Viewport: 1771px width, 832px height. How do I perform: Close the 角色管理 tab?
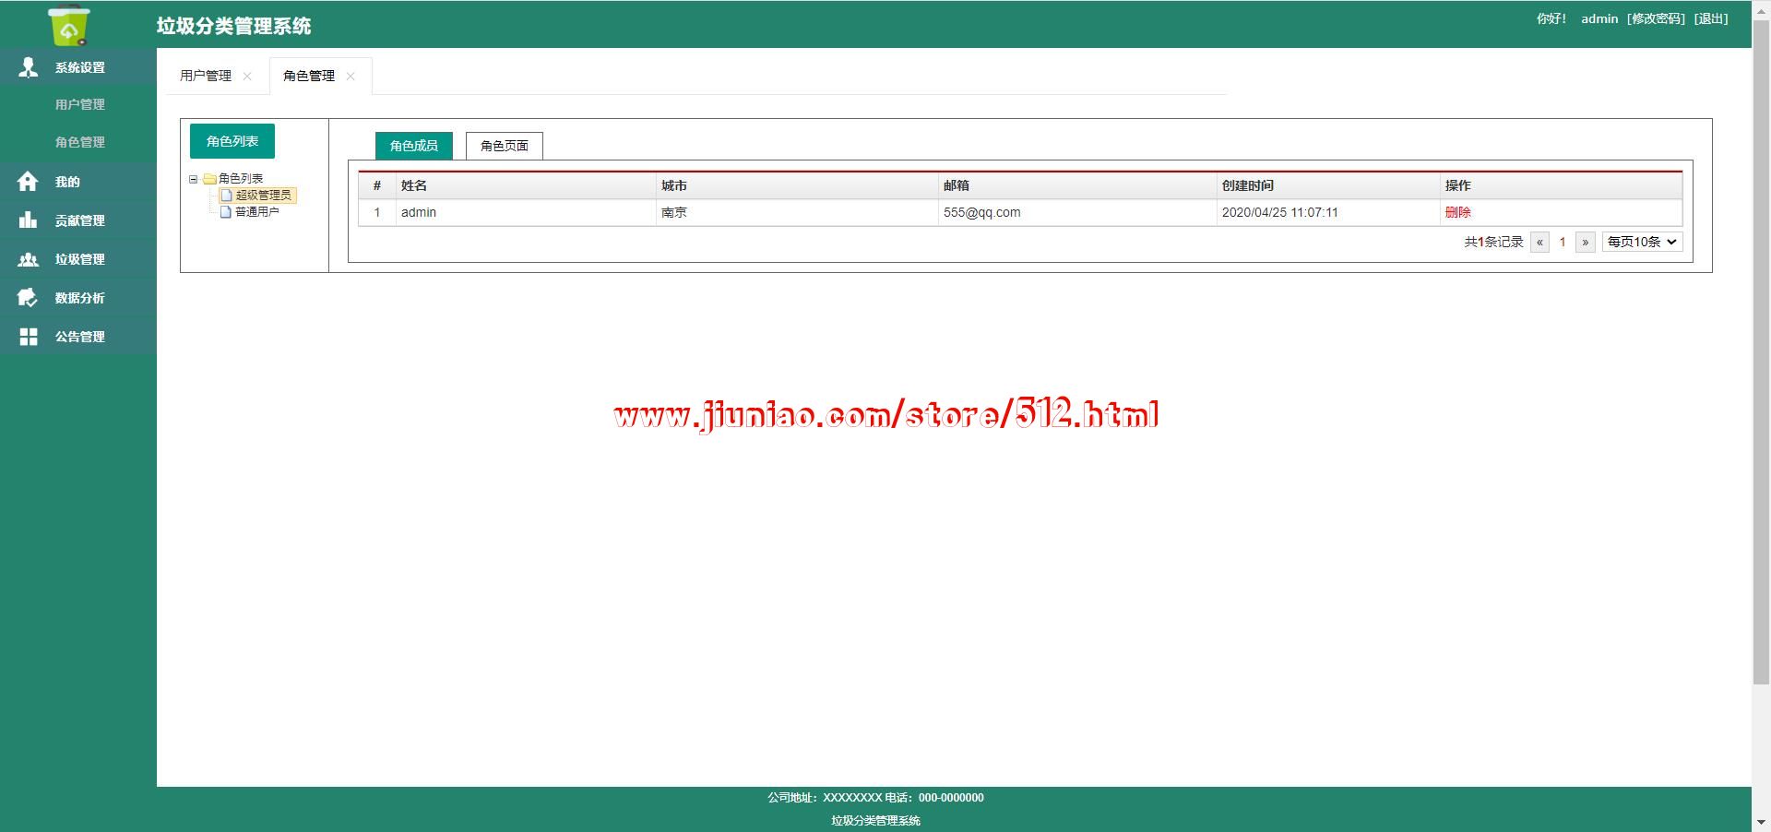coord(351,77)
